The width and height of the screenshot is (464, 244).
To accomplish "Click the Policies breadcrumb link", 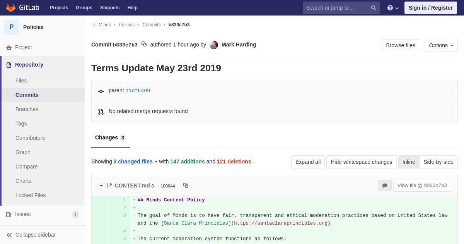I will [x=126, y=25].
